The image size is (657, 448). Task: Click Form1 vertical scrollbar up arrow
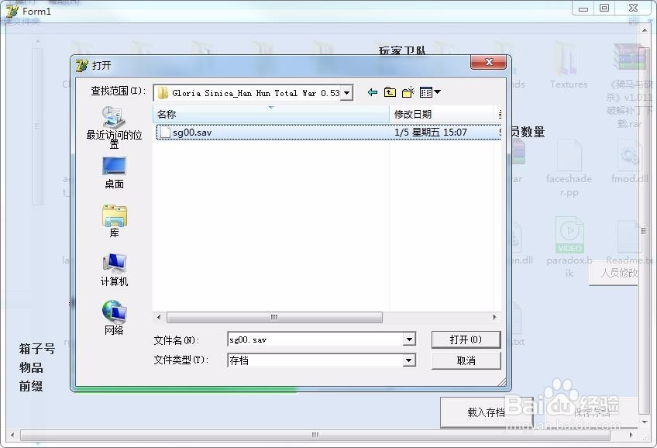[x=645, y=30]
